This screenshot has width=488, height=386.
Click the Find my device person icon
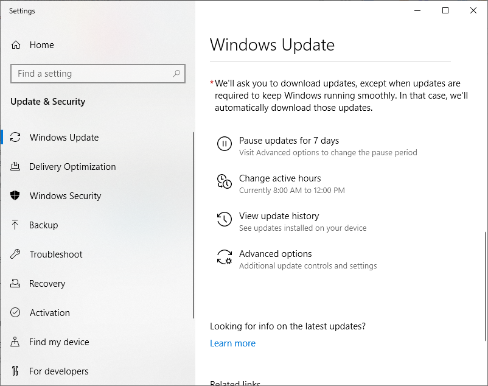coord(15,342)
